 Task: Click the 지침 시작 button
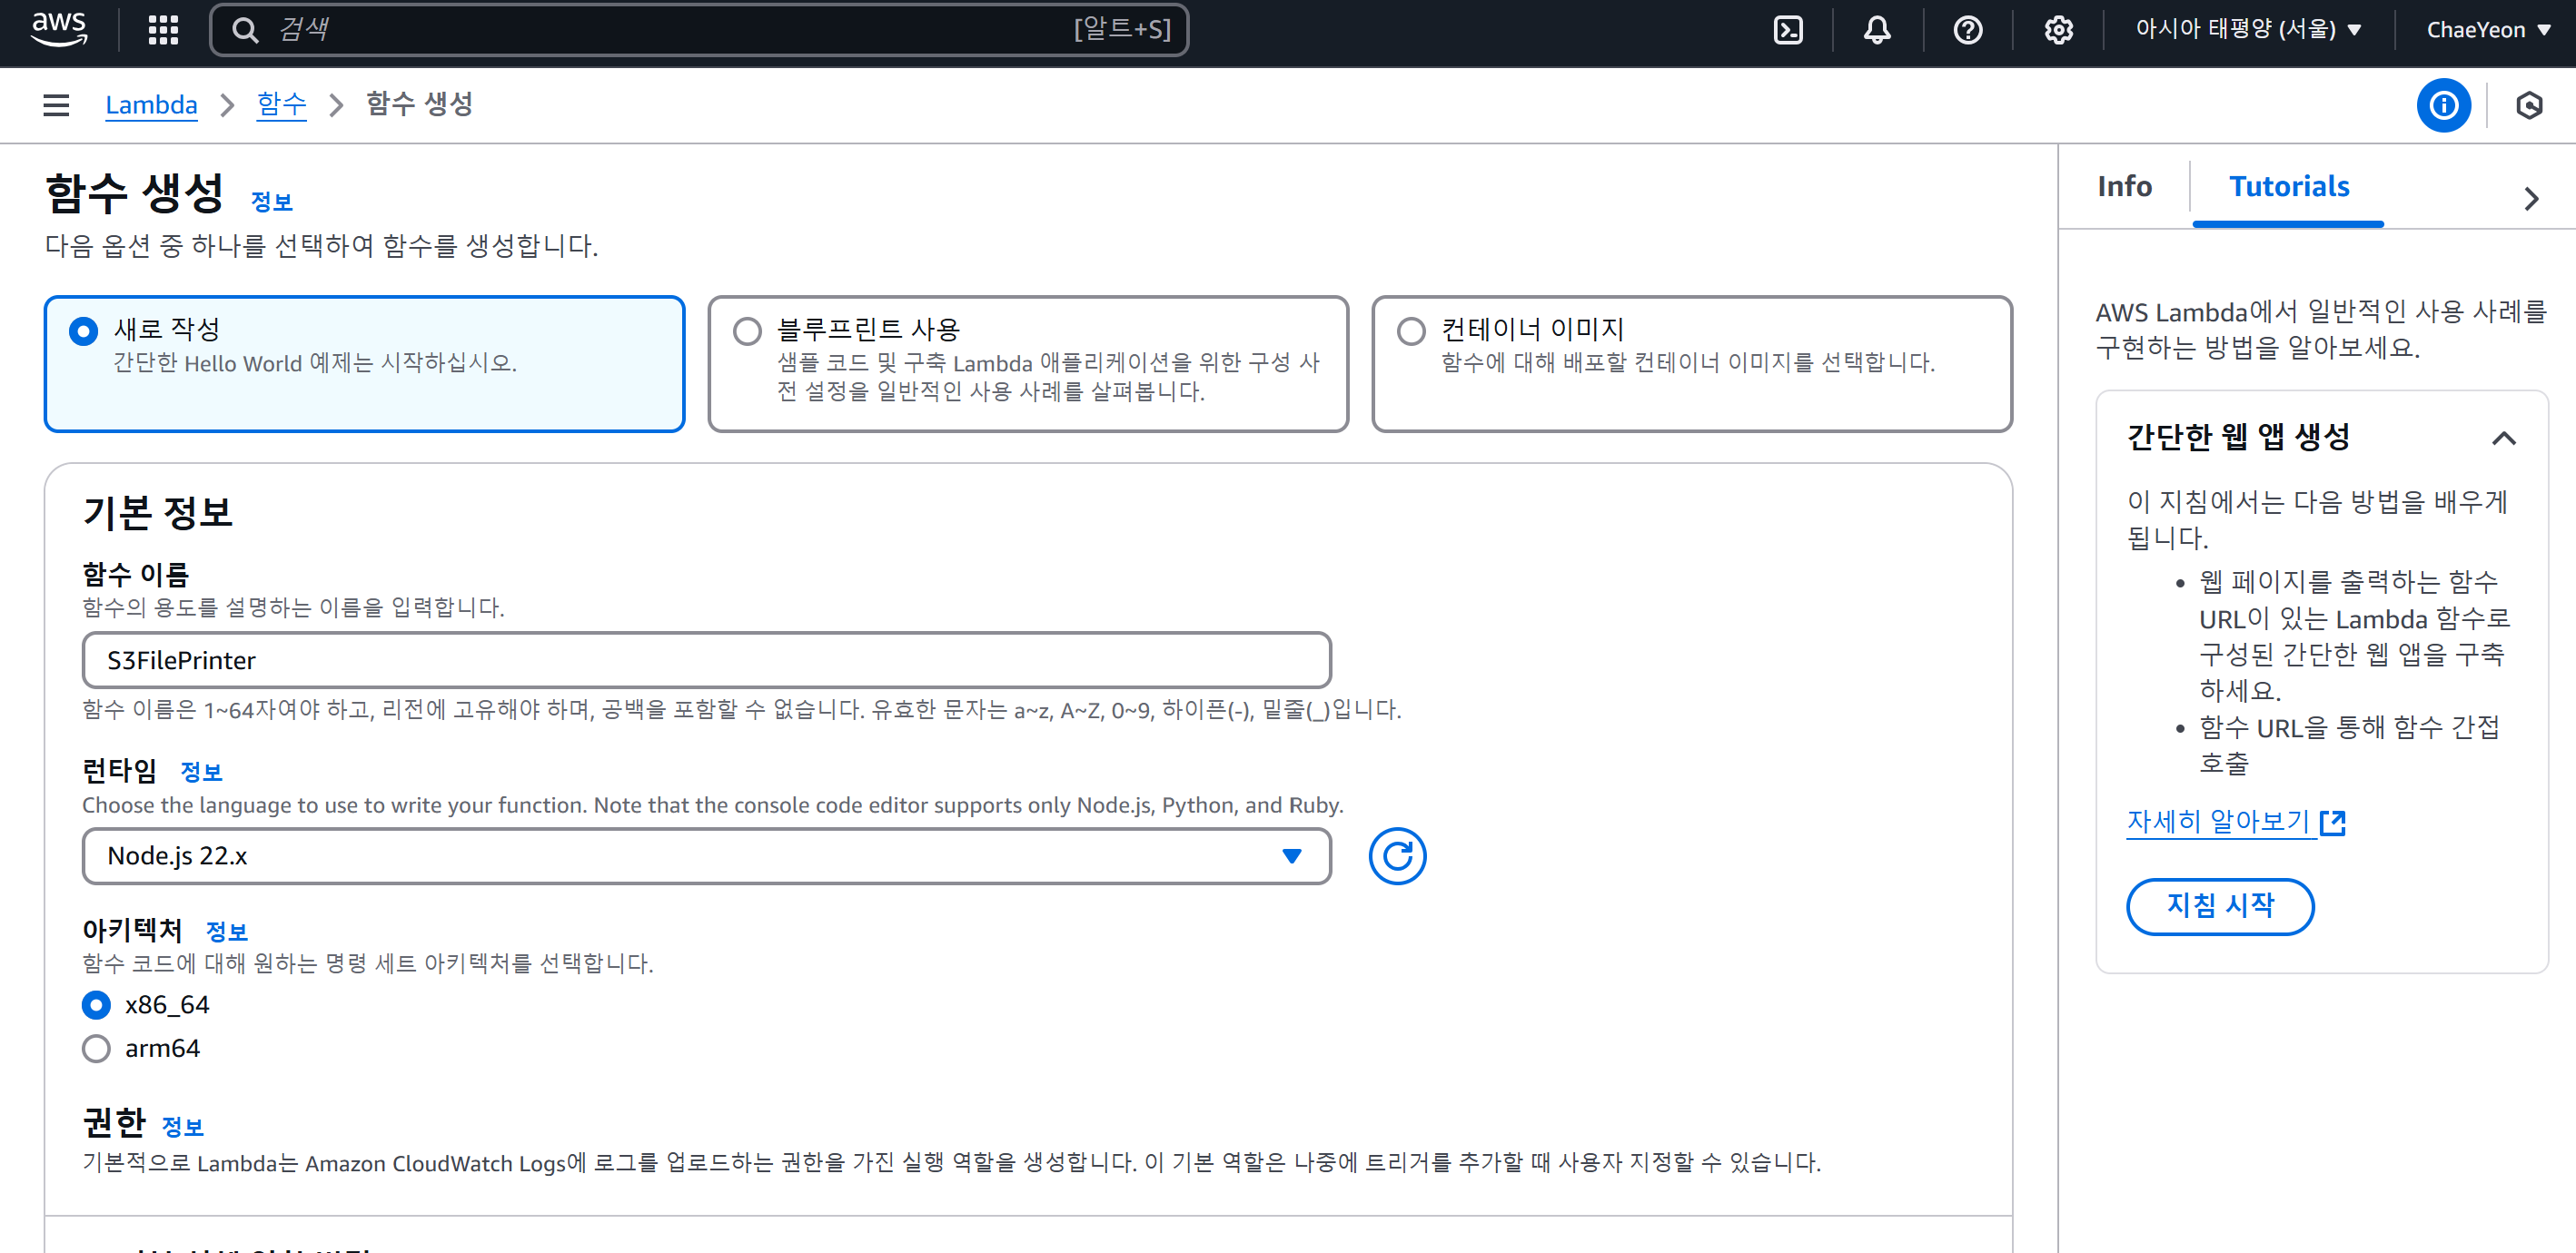2219,906
